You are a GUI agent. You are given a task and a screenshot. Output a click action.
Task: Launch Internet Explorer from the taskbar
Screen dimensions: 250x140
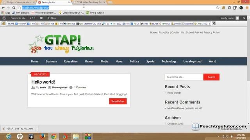[x=9, y=136]
